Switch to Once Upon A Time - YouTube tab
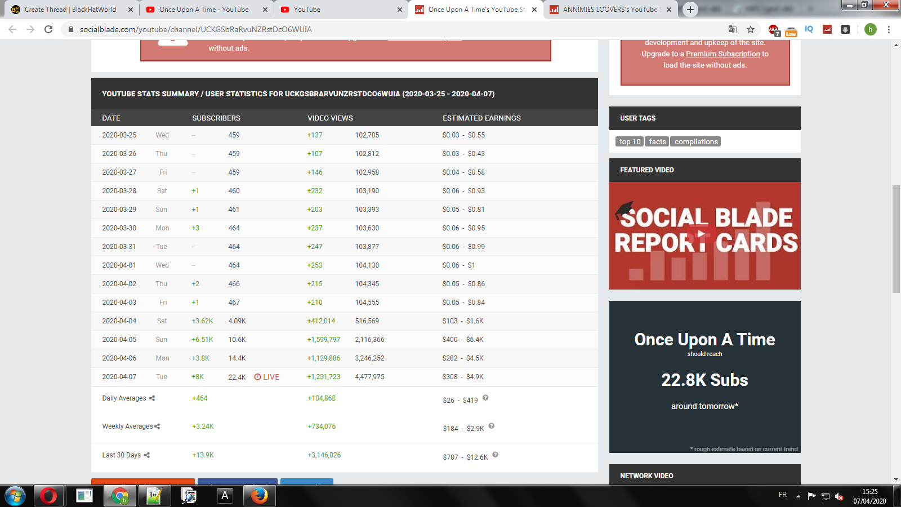This screenshot has height=507, width=901. point(205,10)
